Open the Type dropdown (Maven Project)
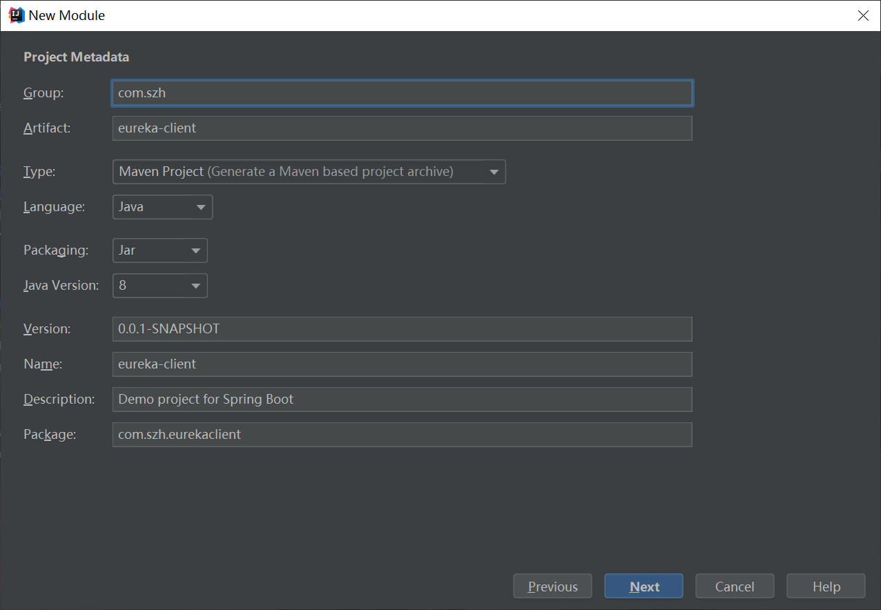Image resolution: width=881 pixels, height=610 pixels. click(x=309, y=172)
